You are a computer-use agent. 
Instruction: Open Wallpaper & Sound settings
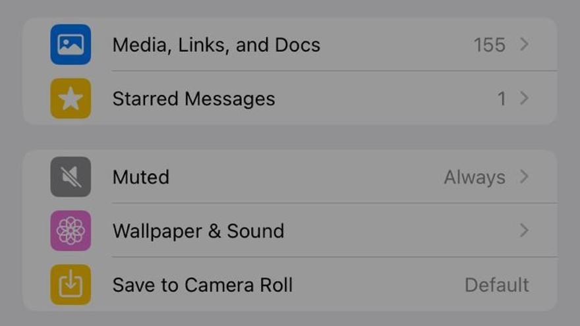290,231
